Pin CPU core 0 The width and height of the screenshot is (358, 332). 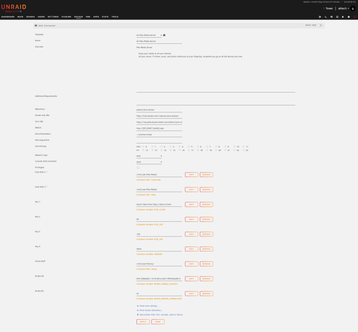144,147
